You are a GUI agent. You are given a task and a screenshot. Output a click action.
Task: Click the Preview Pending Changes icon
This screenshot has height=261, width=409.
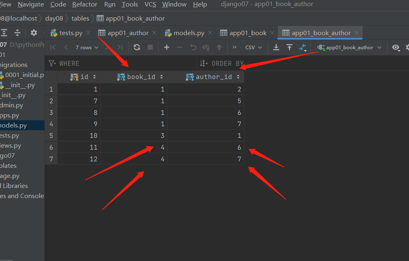coord(206,48)
